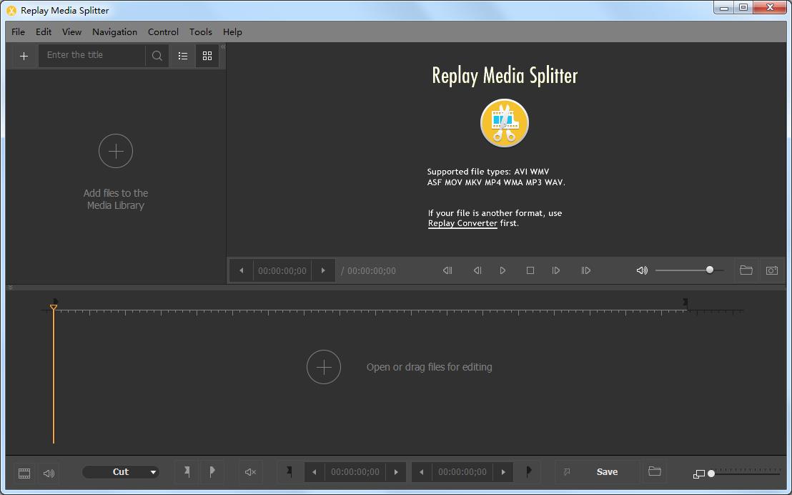The width and height of the screenshot is (792, 495).
Task: Open the output folder next to Save
Action: (x=654, y=471)
